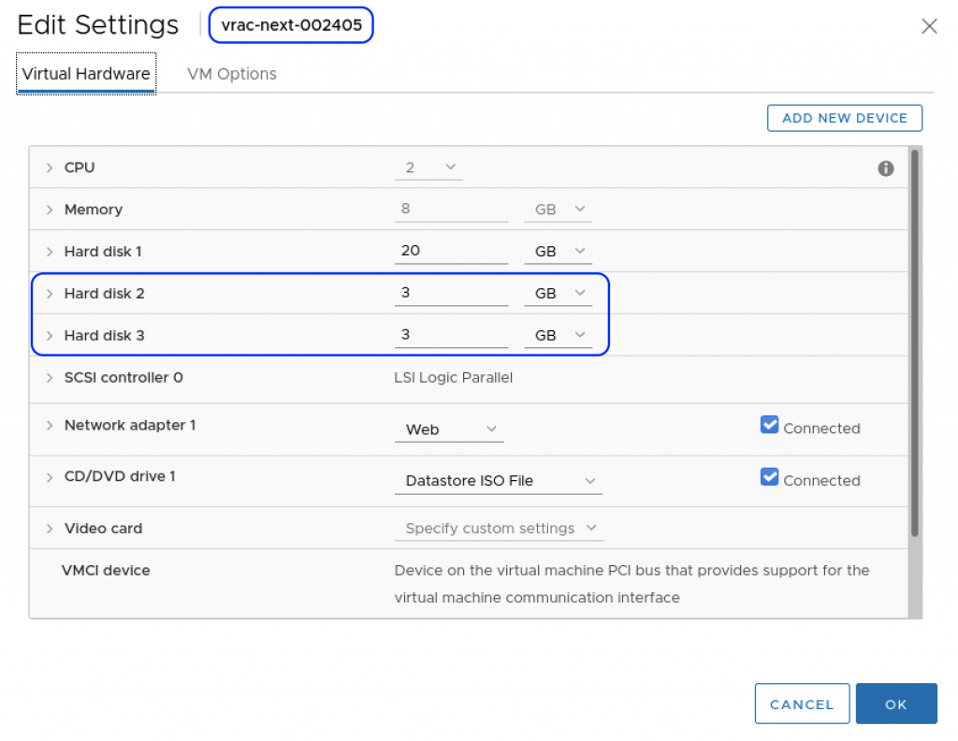The image size is (958, 741).
Task: Expand Hard disk 1 details
Action: click(x=50, y=252)
